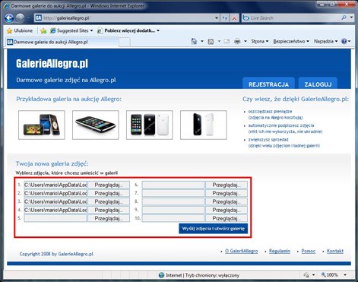Click the ZALOGUJ tab
This screenshot has width=358, height=282.
click(318, 84)
